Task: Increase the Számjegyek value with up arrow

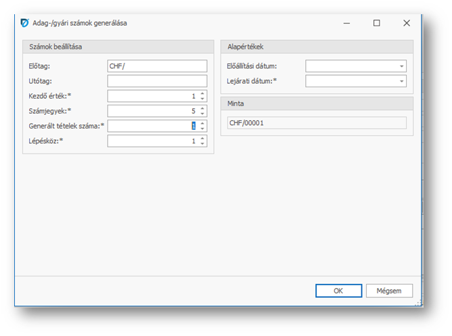Action: click(x=202, y=108)
